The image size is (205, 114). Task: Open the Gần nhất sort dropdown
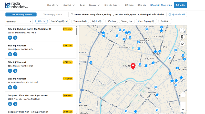tap(19, 21)
